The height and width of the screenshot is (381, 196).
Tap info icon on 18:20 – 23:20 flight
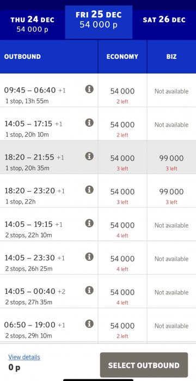click(x=89, y=190)
